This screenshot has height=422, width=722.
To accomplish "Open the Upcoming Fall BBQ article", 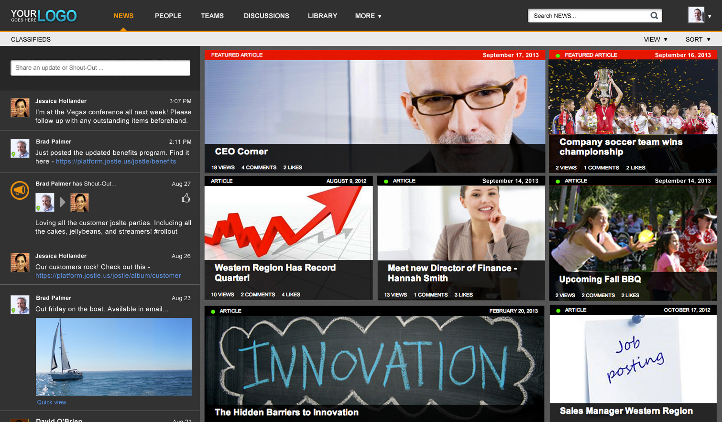I will tap(600, 279).
